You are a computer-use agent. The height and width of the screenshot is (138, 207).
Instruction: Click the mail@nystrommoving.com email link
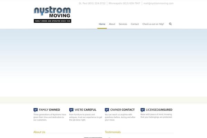pyautogui.click(x=159, y=3)
